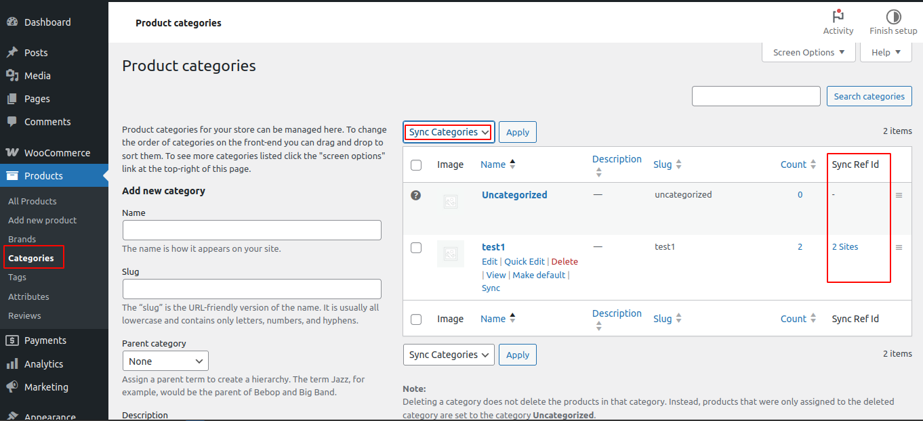Expand the Screen Options panel
The width and height of the screenshot is (923, 421).
[808, 52]
